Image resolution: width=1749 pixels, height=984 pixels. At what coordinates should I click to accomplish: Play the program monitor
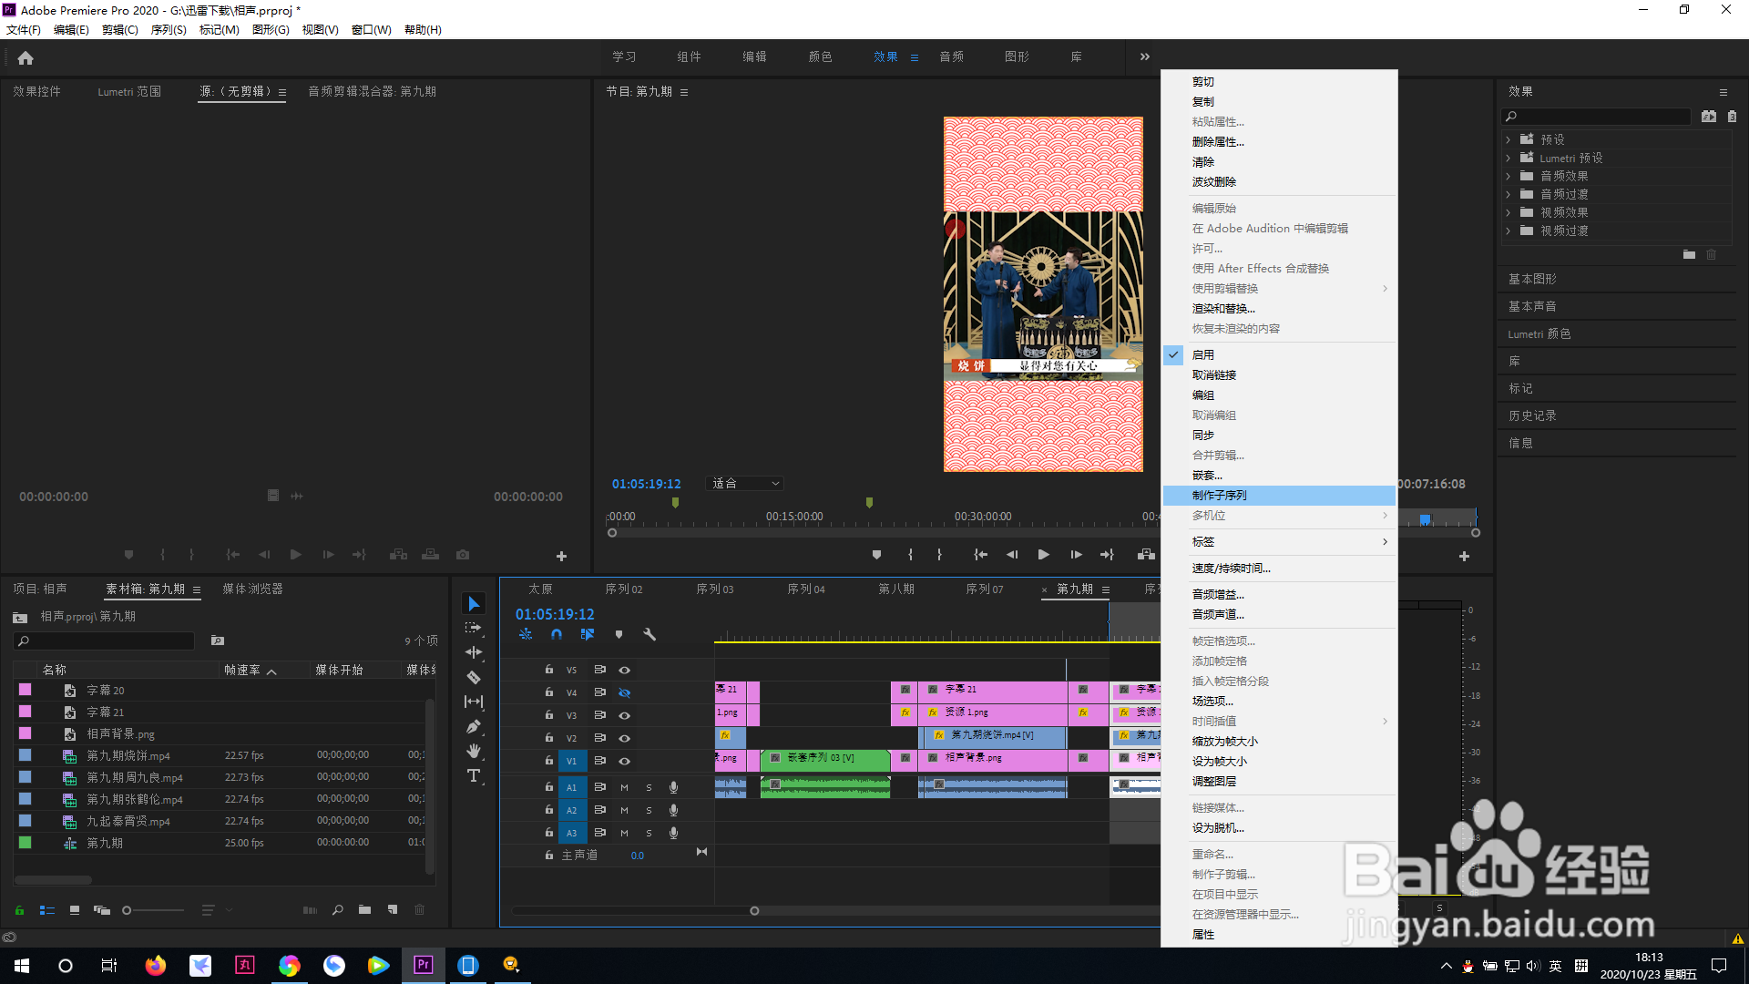[1043, 555]
